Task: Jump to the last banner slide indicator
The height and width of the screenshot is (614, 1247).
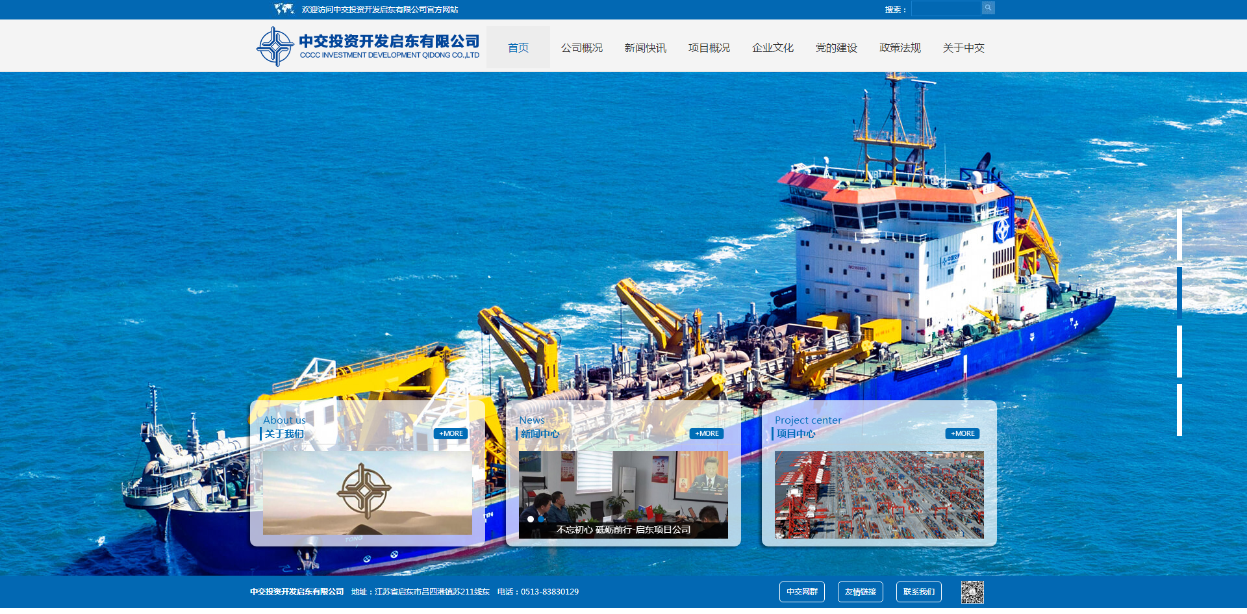Action: (1179, 410)
